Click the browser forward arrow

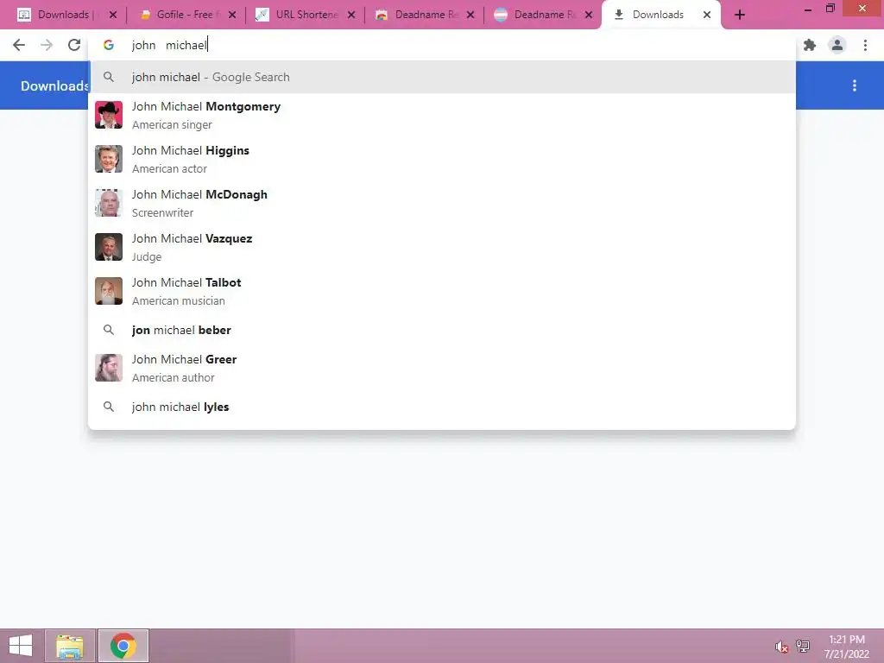pyautogui.click(x=47, y=45)
